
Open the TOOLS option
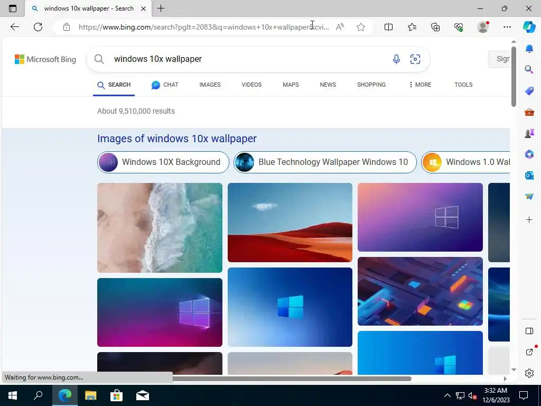pos(463,85)
